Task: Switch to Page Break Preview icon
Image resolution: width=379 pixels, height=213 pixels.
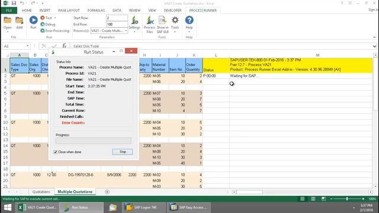Action: [324, 199]
